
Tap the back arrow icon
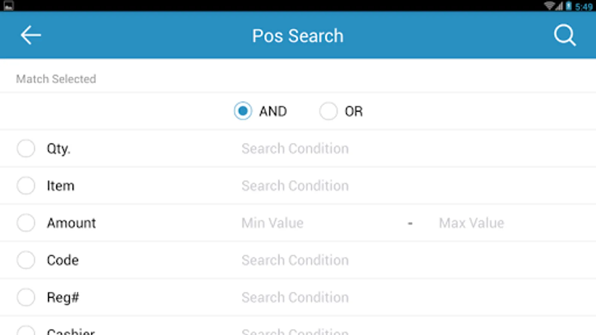coord(31,35)
